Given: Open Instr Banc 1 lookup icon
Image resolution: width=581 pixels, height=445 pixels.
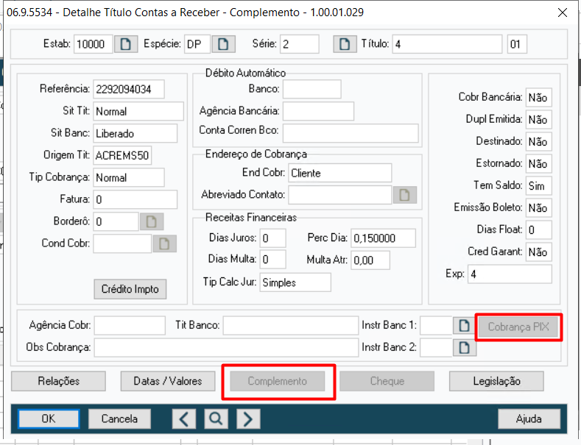Looking at the screenshot, I should tap(464, 326).
